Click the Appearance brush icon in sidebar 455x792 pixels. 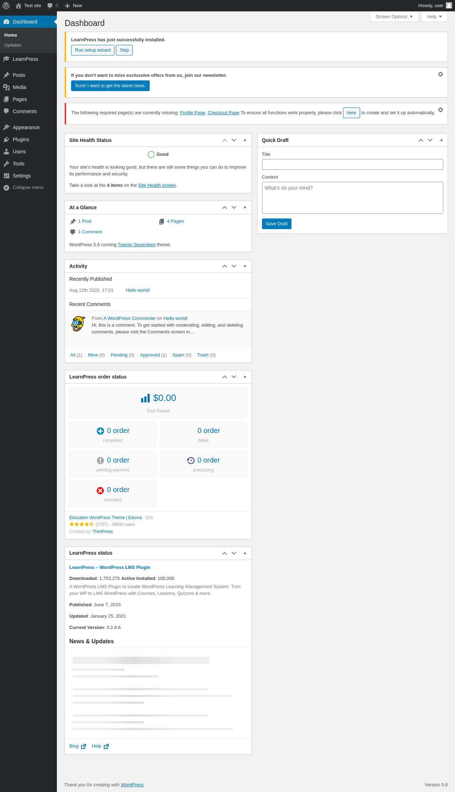(6, 127)
